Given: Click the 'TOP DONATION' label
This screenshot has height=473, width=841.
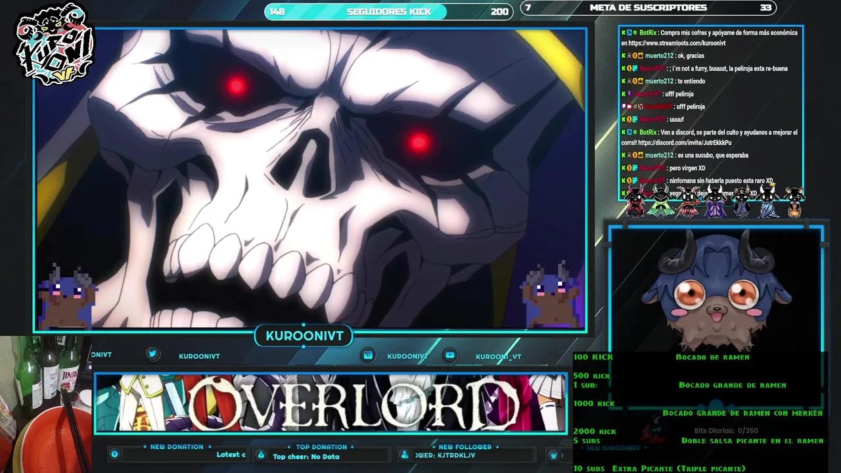Looking at the screenshot, I should [321, 447].
